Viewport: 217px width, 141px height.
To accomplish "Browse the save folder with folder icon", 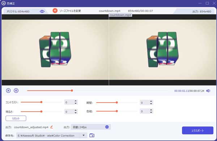I will click(92, 135).
